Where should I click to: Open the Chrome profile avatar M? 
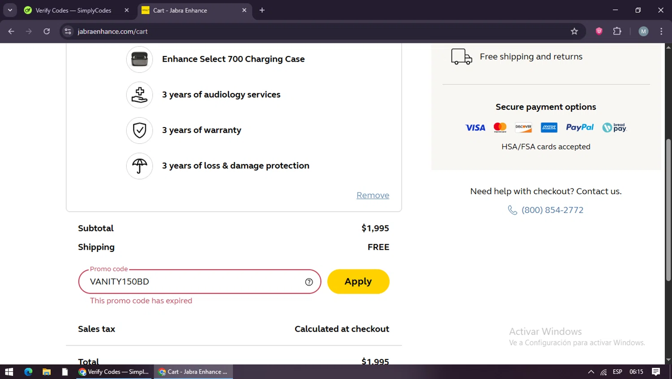point(643,31)
